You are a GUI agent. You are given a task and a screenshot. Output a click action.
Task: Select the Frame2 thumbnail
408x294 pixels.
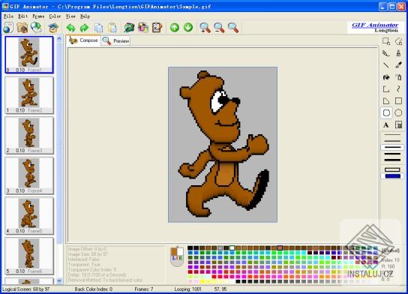pyautogui.click(x=29, y=95)
